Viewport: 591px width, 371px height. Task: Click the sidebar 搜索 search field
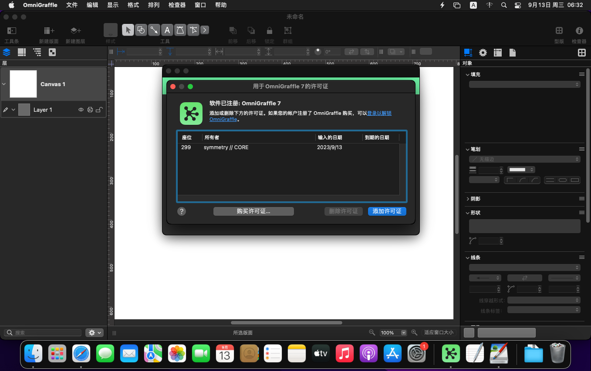pos(43,333)
